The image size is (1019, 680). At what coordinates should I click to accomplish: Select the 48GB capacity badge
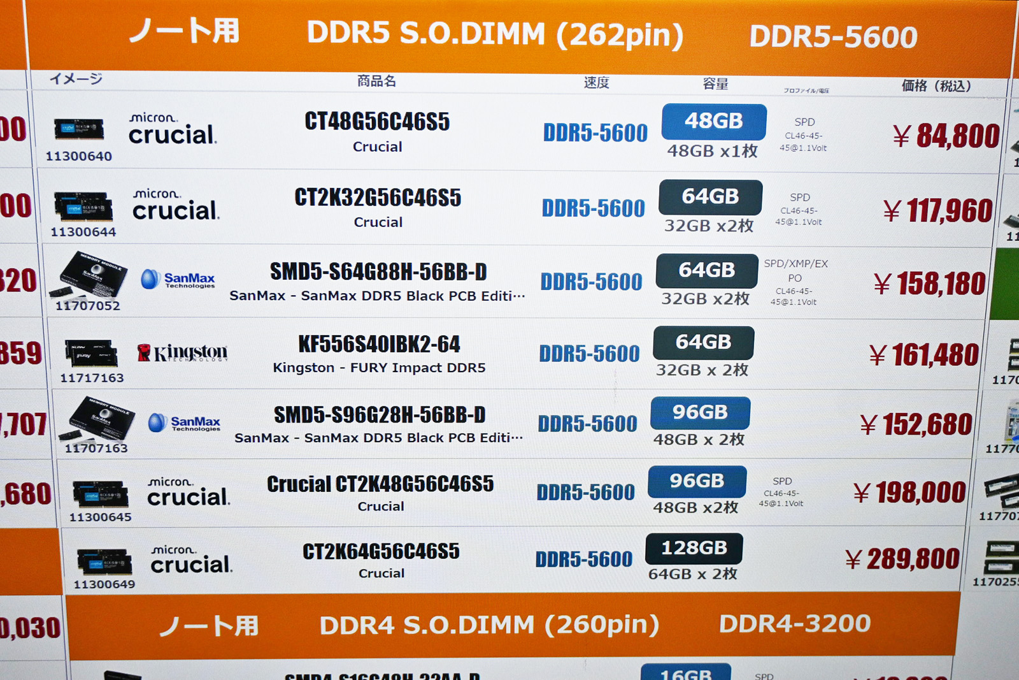coord(714,121)
